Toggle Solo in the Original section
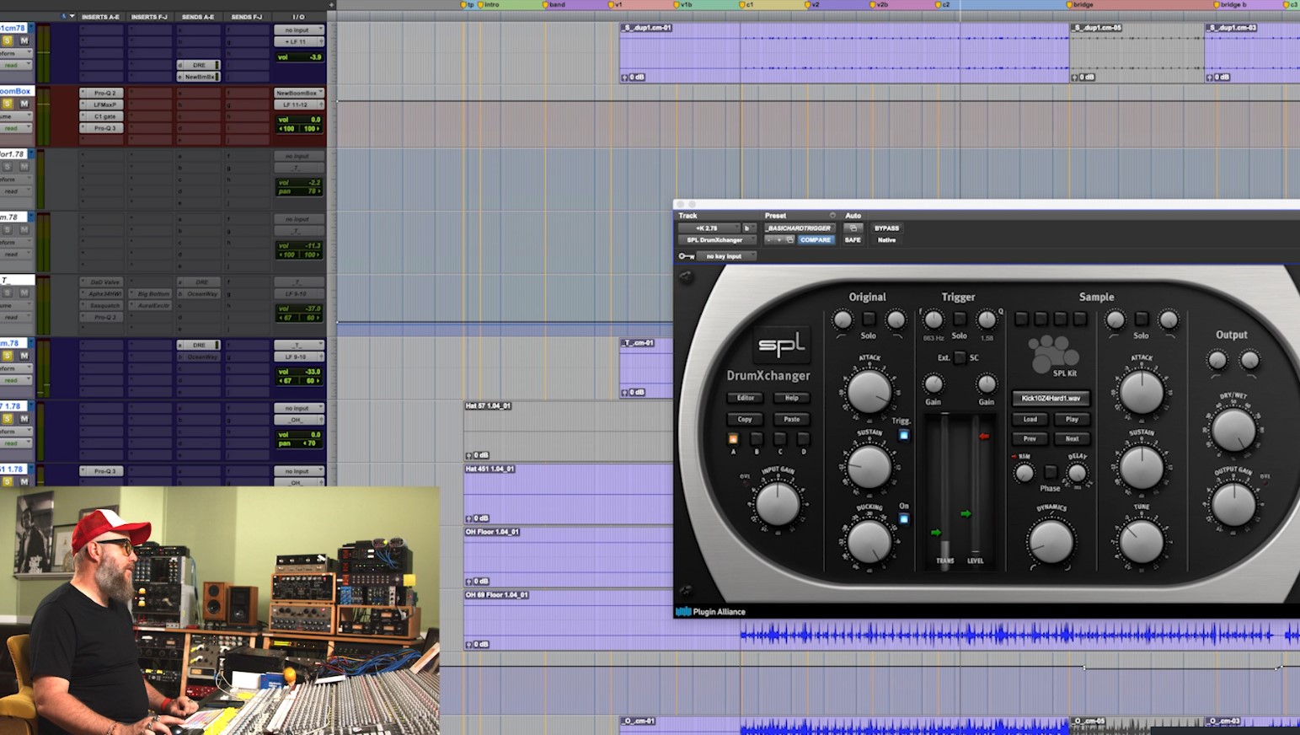Image resolution: width=1300 pixels, height=735 pixels. [x=869, y=319]
